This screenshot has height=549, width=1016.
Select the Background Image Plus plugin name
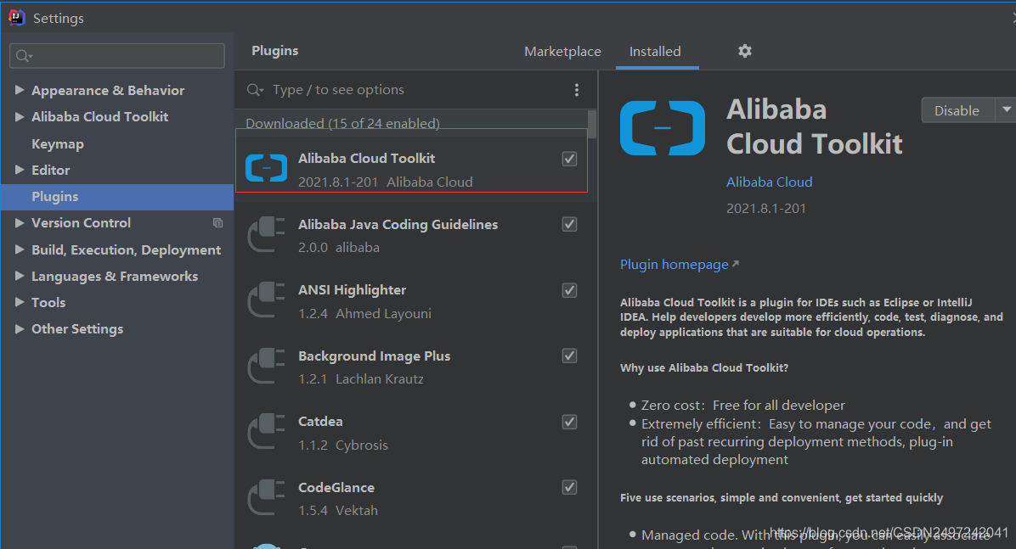(374, 356)
